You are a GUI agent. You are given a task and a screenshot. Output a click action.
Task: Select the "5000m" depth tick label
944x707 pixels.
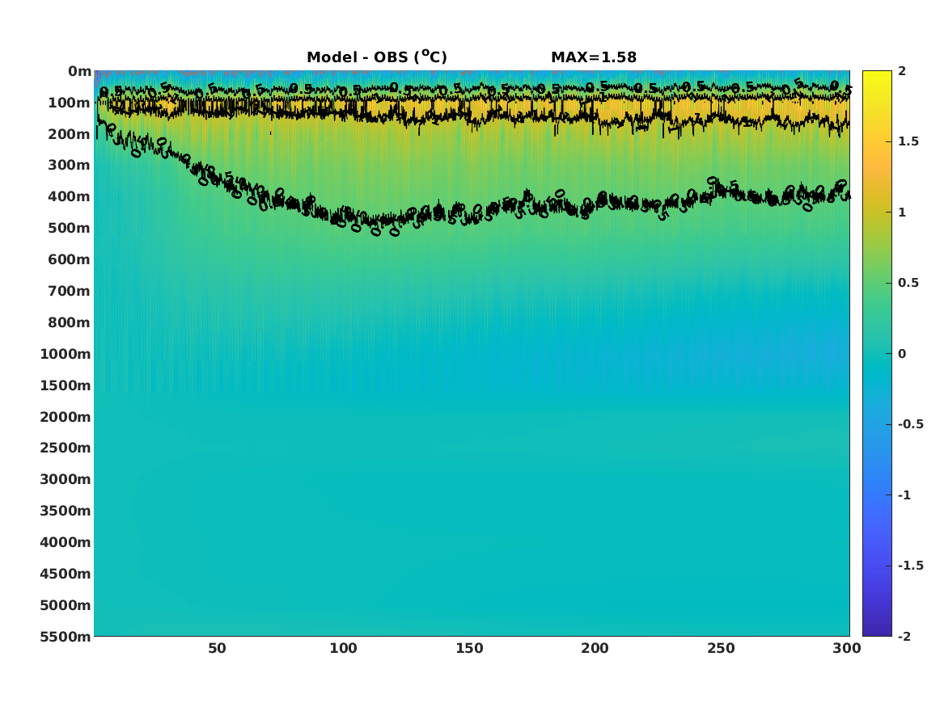pyautogui.click(x=66, y=605)
